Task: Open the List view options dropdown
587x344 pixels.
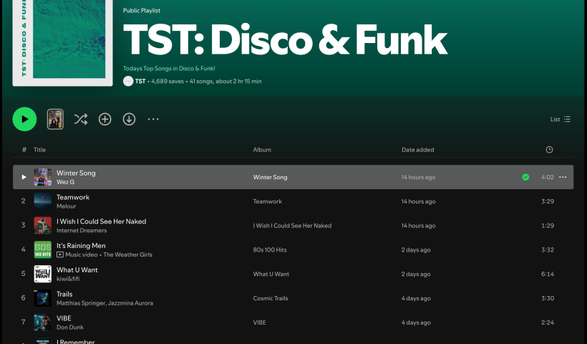Action: [x=560, y=120]
